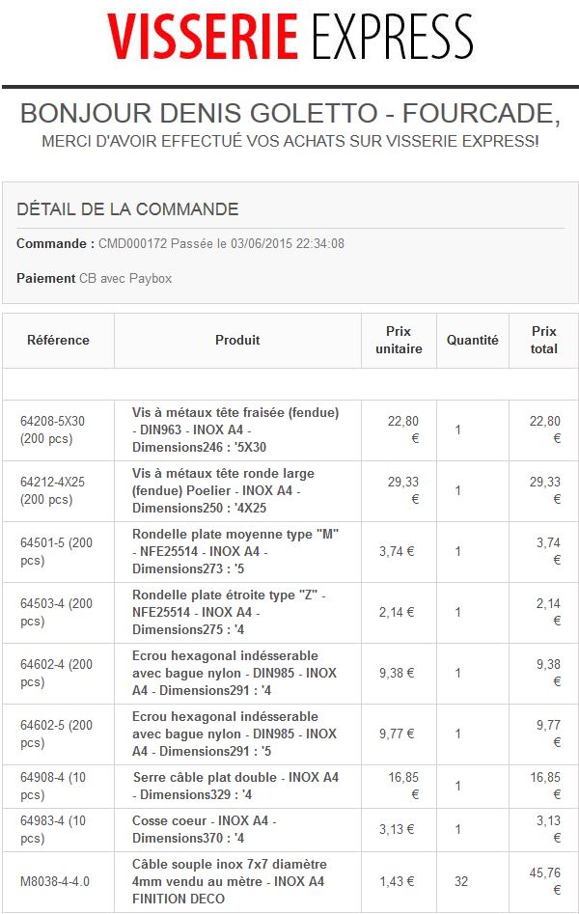Open the Vis à métaux tête ronde large product
The height and width of the screenshot is (914, 579).
[223, 490]
